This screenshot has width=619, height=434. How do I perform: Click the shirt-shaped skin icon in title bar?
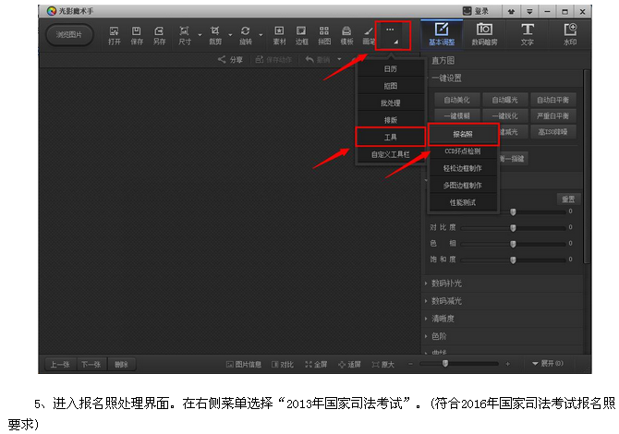(511, 11)
